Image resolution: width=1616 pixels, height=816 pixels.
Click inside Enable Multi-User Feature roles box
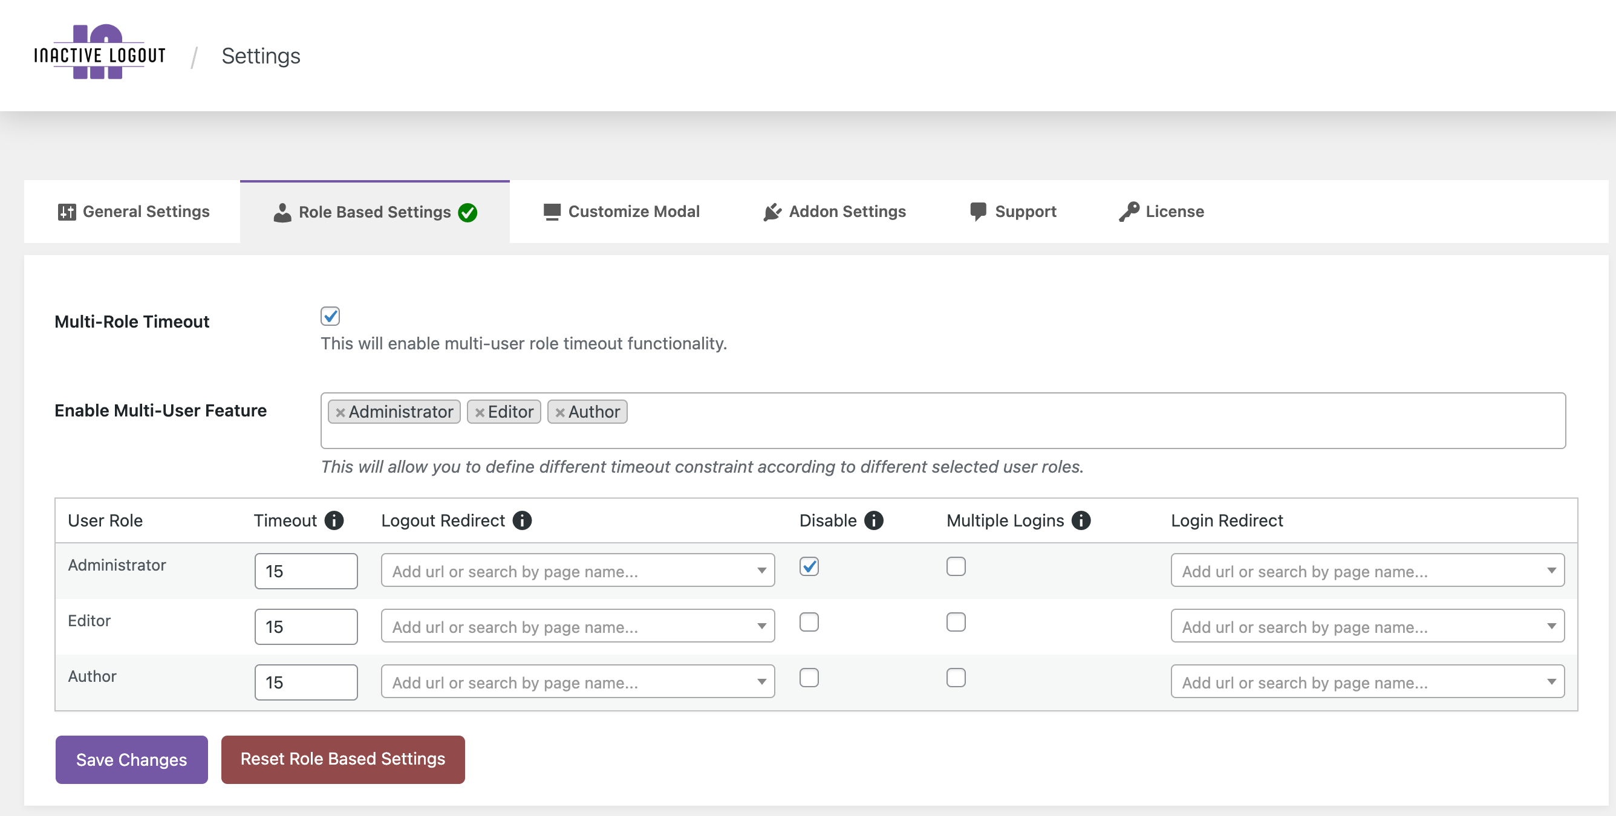943,421
